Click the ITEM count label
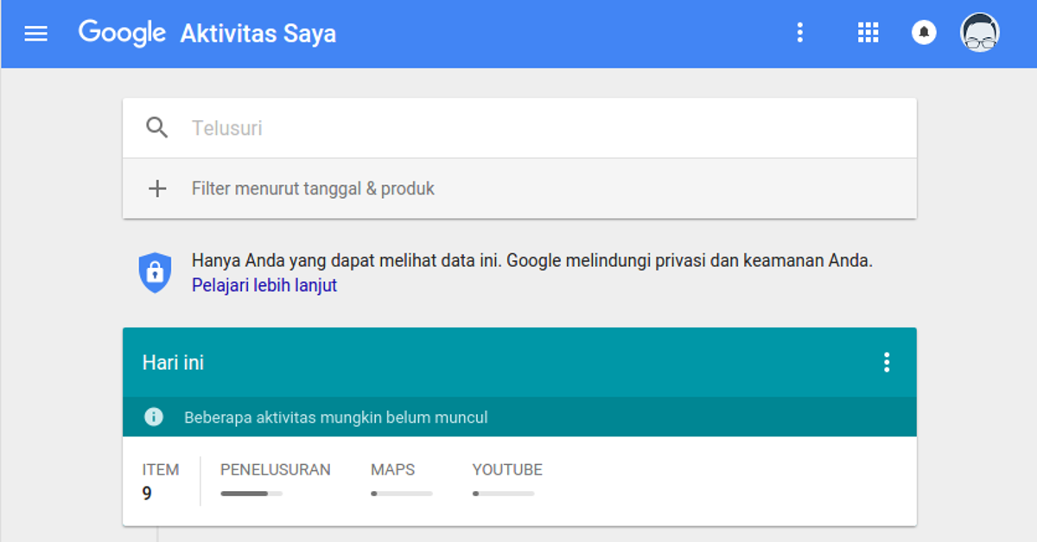1037x542 pixels. (x=161, y=470)
